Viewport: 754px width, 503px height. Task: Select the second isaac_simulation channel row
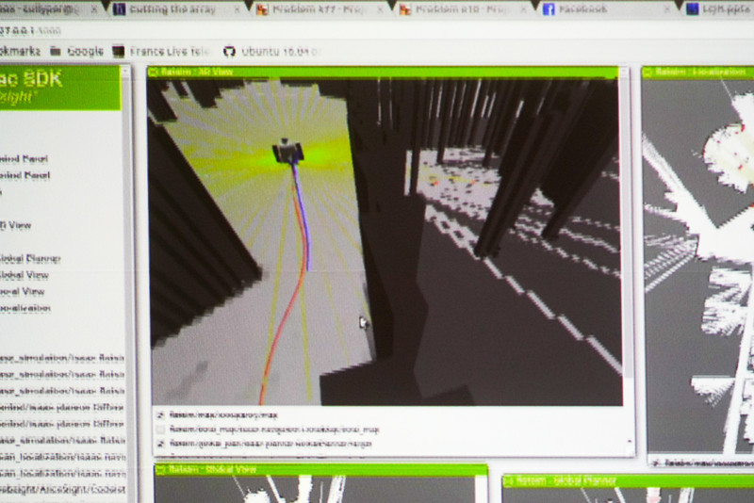62,374
